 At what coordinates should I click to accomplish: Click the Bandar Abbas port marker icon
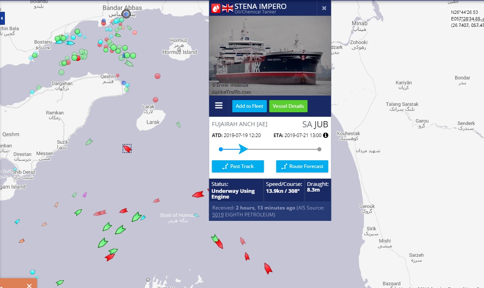tap(126, 13)
